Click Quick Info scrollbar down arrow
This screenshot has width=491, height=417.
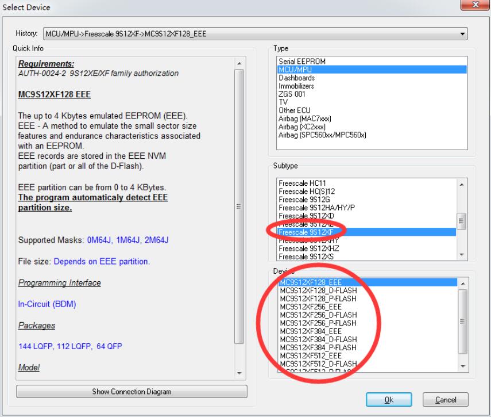point(239,373)
